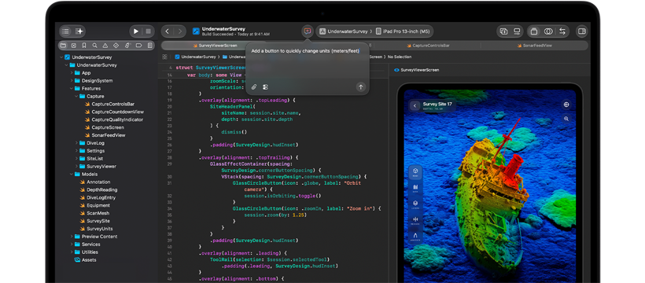The image size is (645, 283).
Task: Open the SurveyUnits file in the navigator
Action: click(x=100, y=229)
